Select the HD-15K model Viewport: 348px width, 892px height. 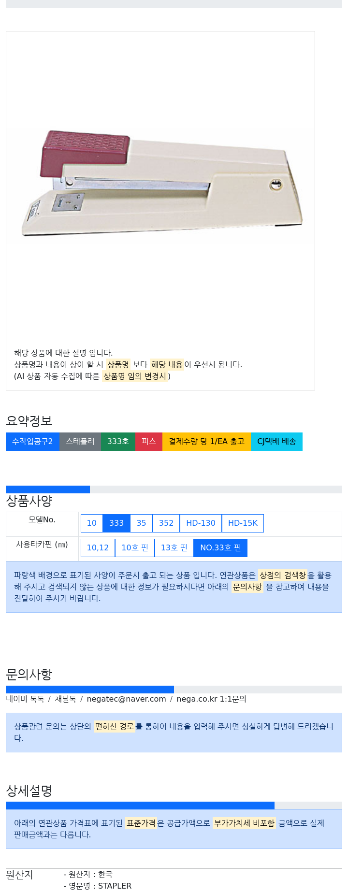click(243, 523)
